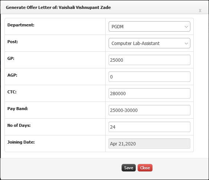Click the Joining Date field Apr 21,2020
Screen dimensions: 209x180
pyautogui.click(x=149, y=144)
